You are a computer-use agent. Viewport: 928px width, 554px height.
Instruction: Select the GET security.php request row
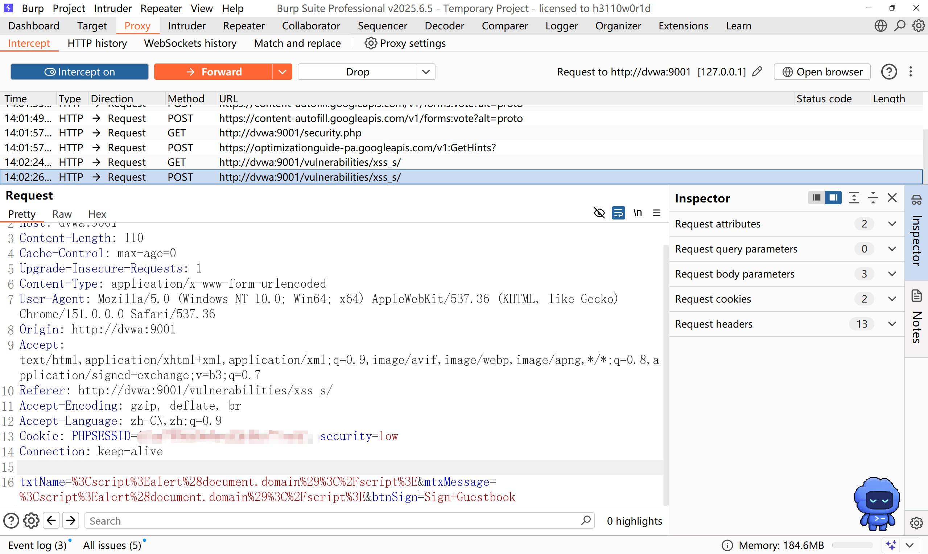(461, 133)
